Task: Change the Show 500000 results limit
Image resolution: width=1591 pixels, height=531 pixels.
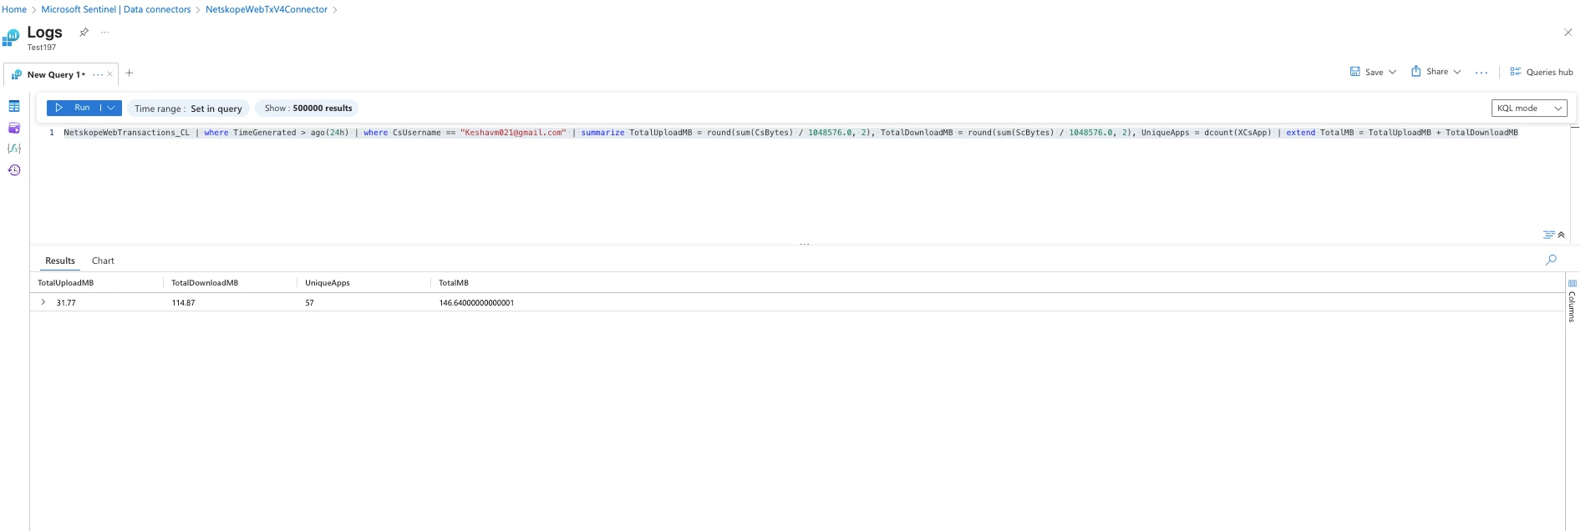Action: (308, 109)
